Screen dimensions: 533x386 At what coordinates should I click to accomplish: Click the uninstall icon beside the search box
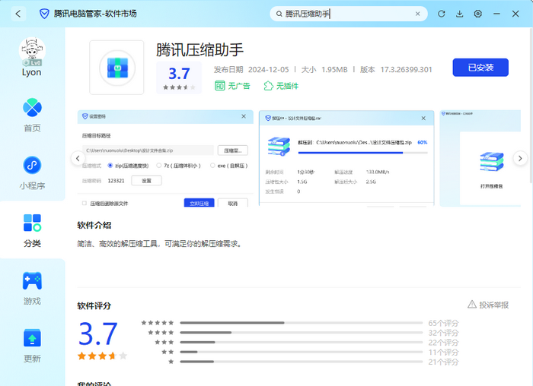441,14
